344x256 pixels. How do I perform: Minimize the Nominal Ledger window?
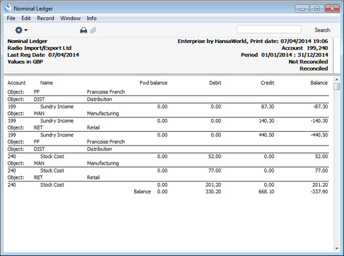[x=302, y=8]
